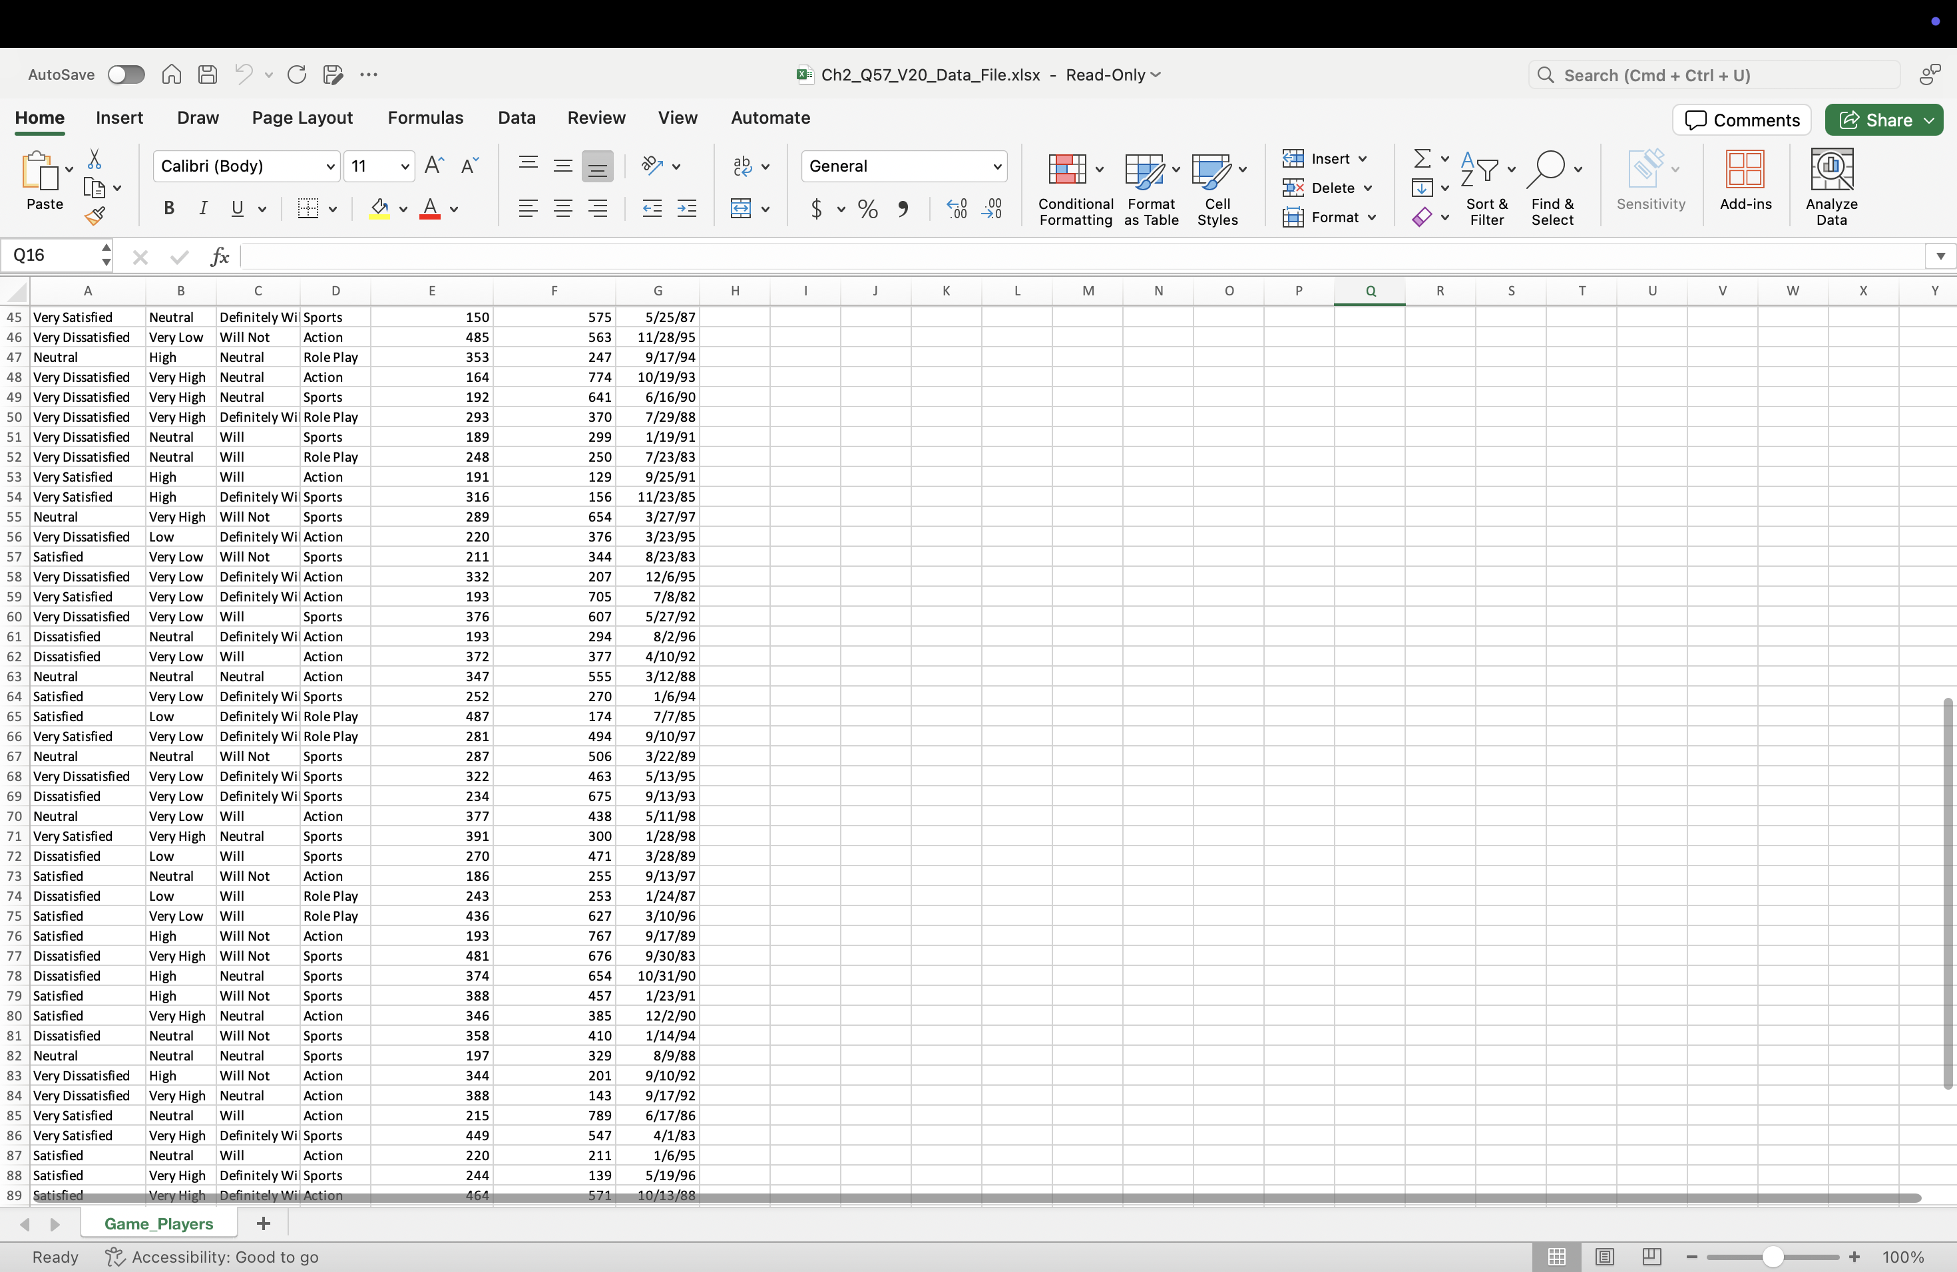
Task: Click the Conditional Formatting icon
Action: pyautogui.click(x=1067, y=170)
